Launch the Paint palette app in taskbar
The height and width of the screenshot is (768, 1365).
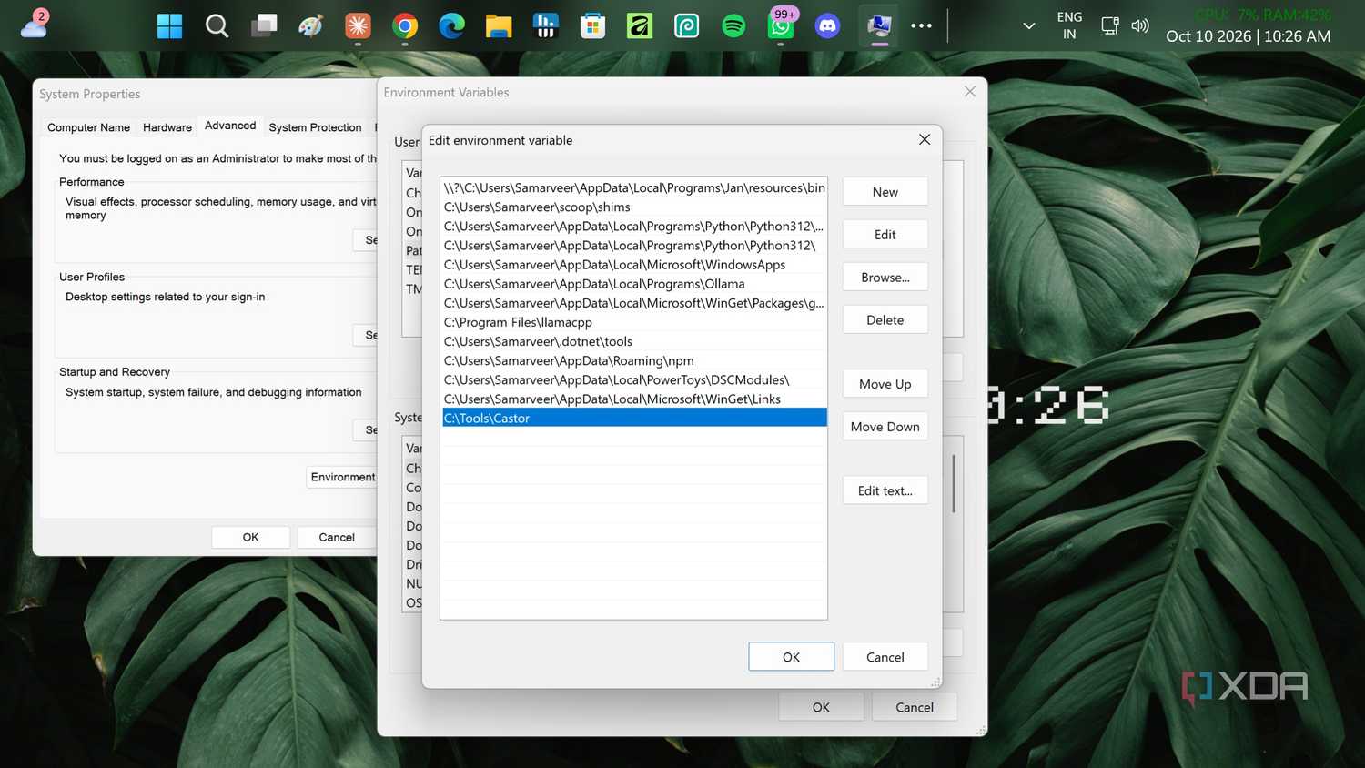(x=311, y=26)
